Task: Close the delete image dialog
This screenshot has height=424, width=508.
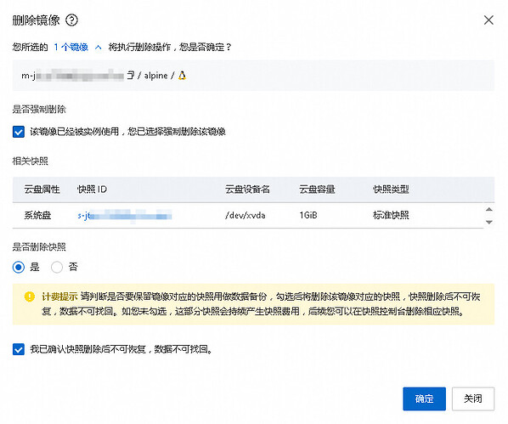Action: [488, 20]
